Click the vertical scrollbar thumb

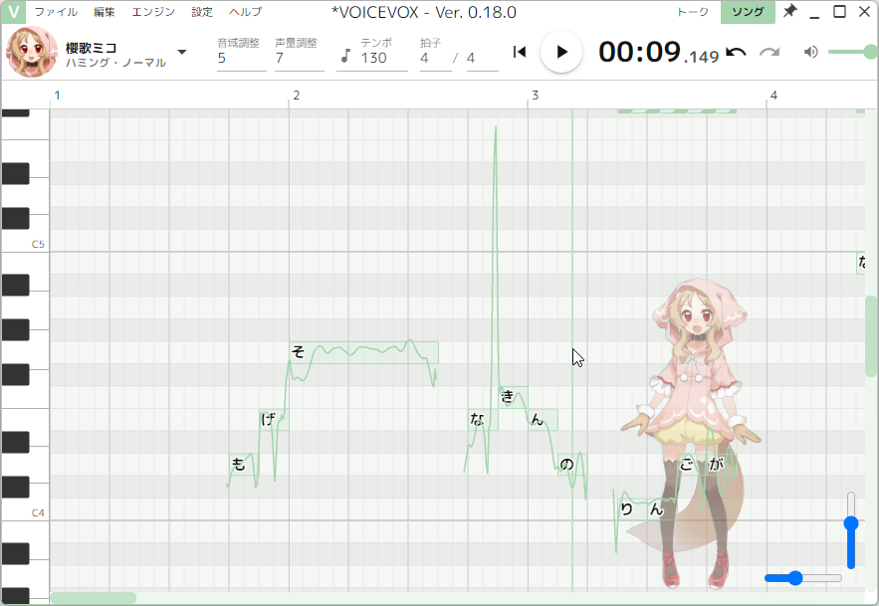click(x=871, y=335)
